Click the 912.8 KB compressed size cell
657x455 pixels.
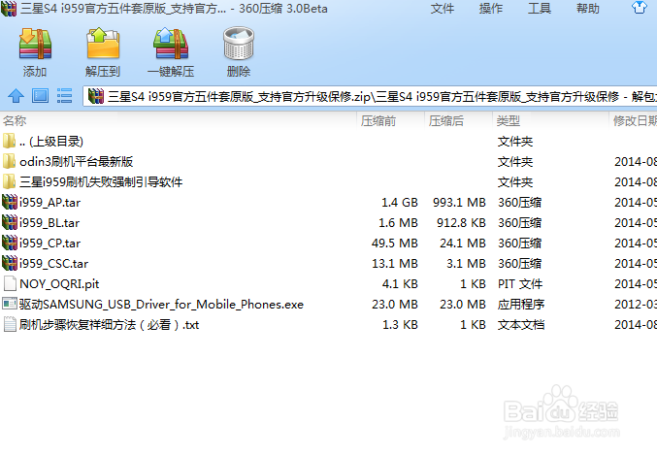461,223
